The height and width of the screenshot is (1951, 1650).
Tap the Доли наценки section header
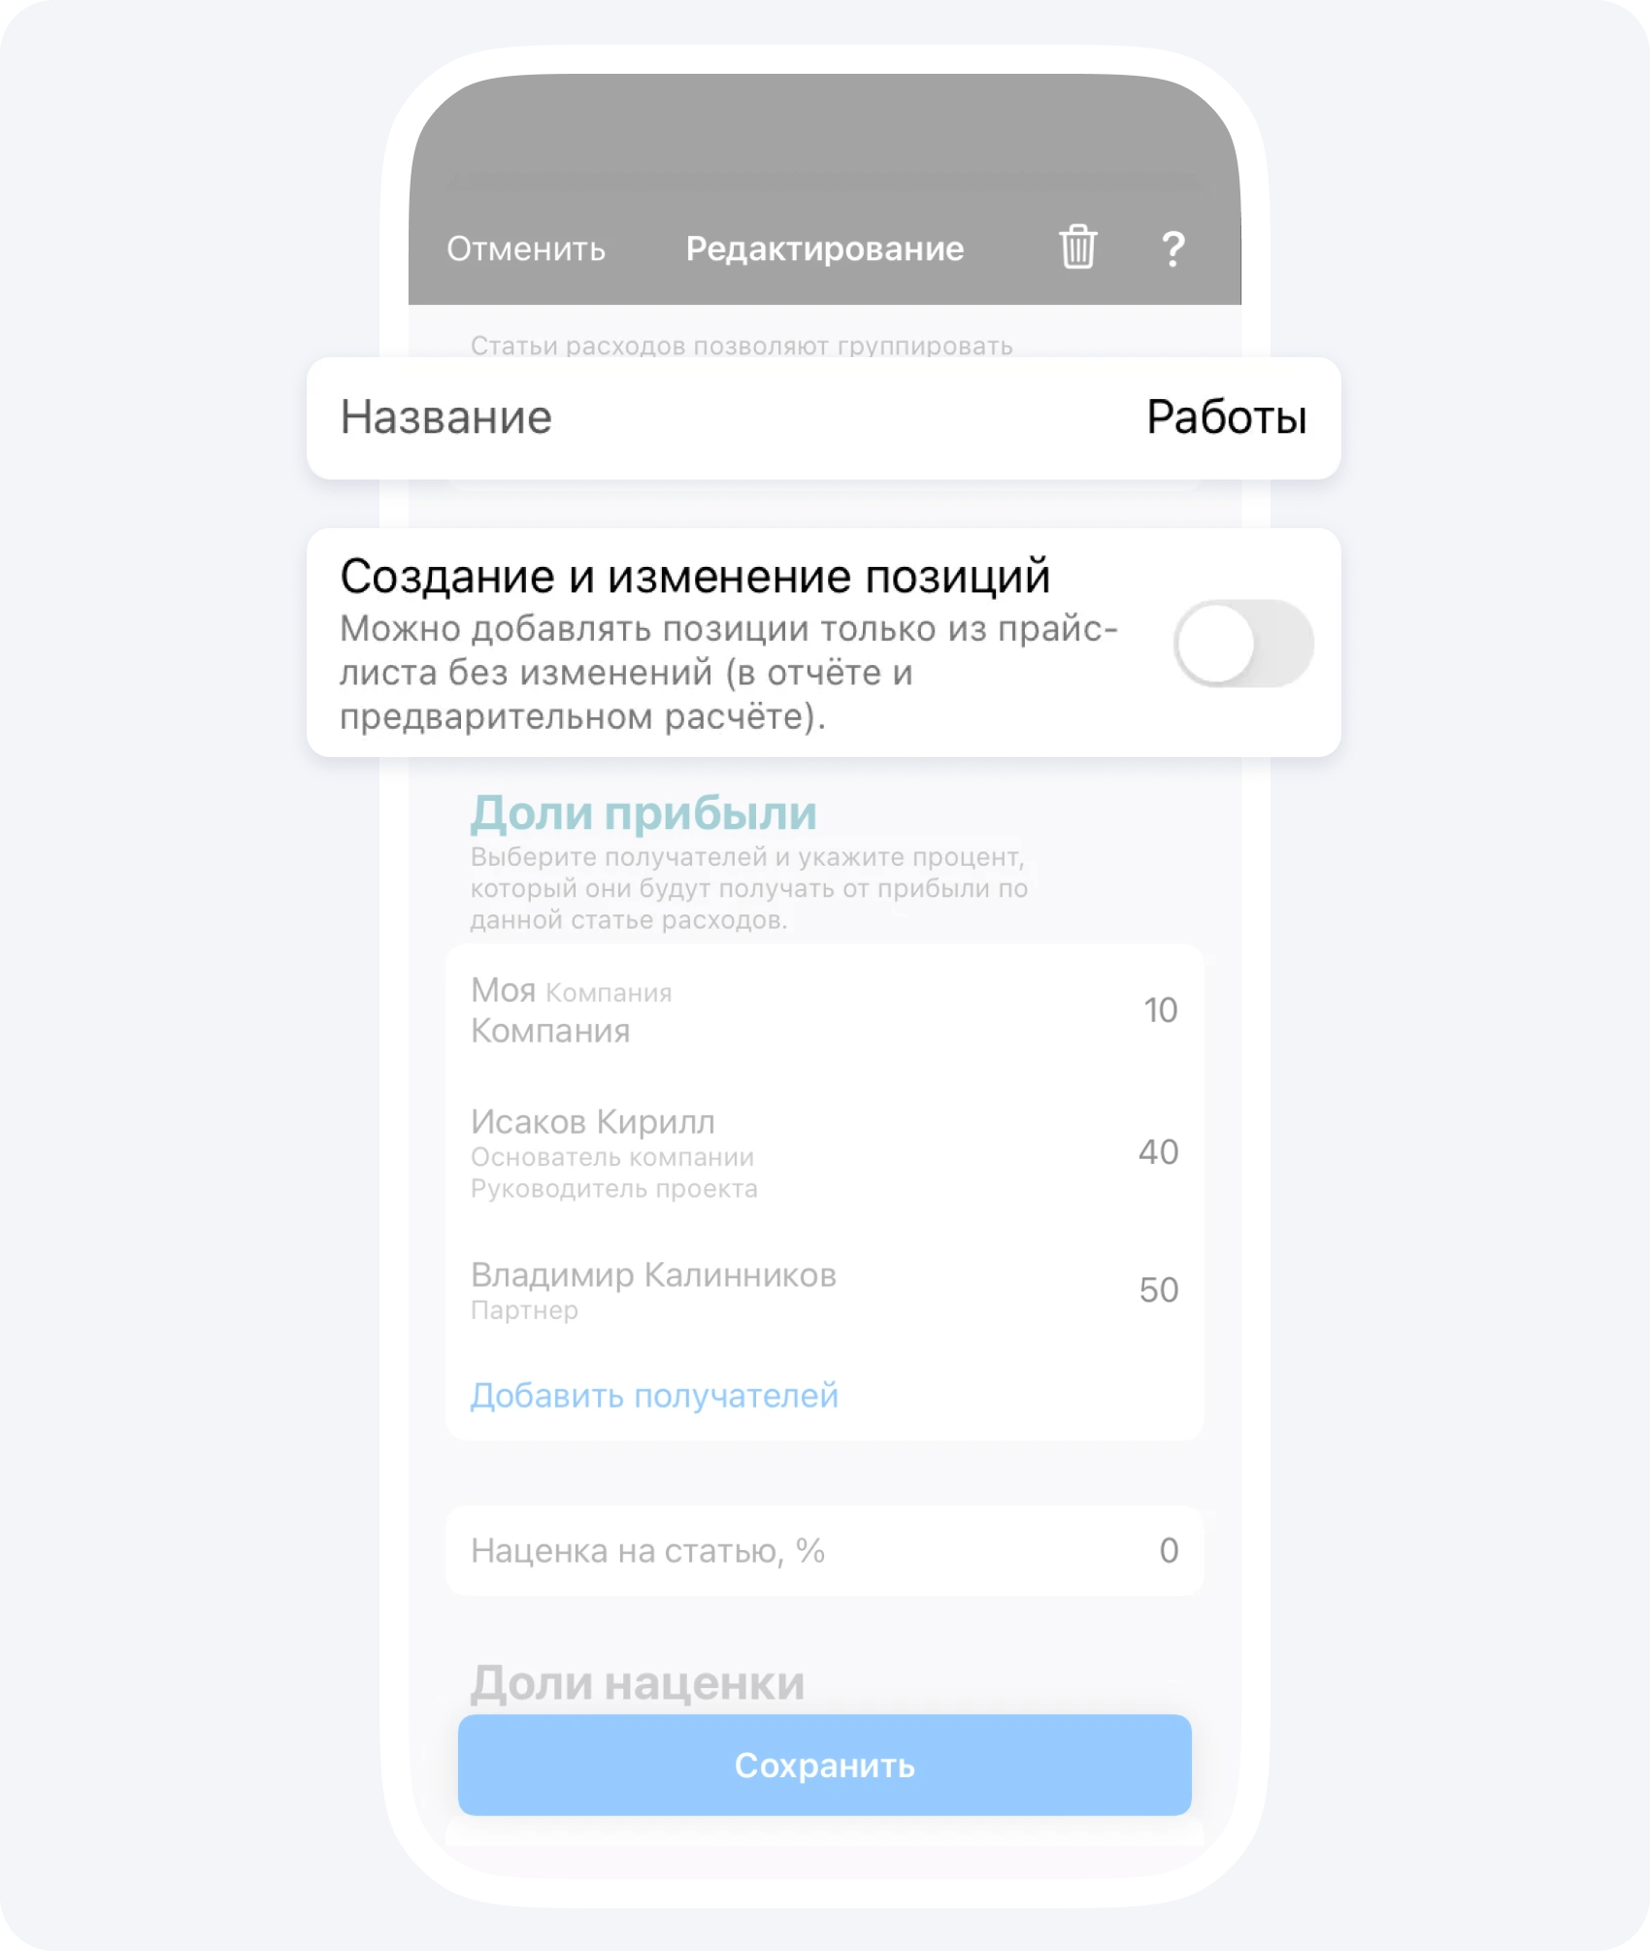tap(638, 1683)
